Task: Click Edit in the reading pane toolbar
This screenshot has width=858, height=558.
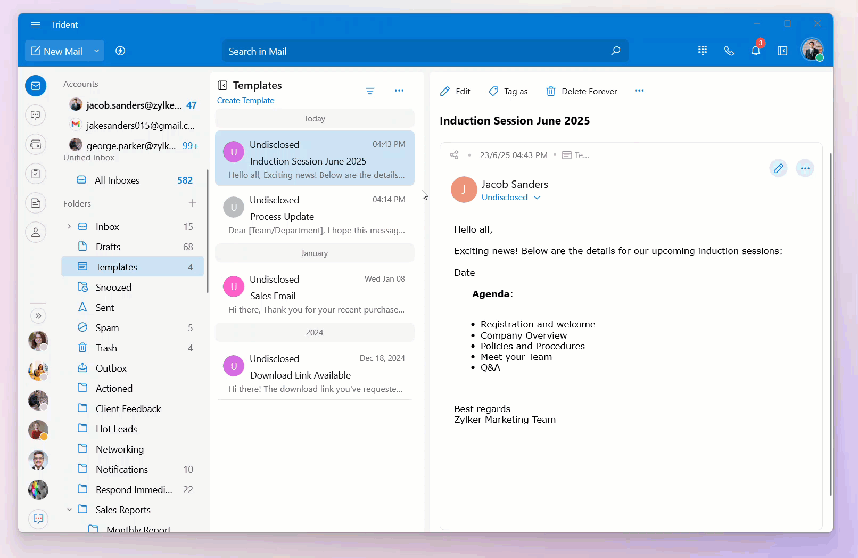Action: click(x=455, y=91)
